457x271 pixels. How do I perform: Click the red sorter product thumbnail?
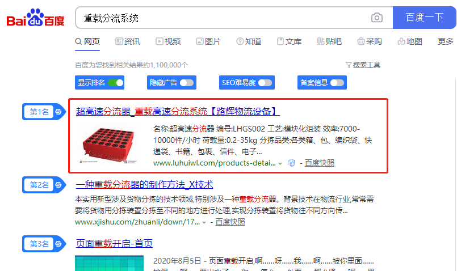coord(108,145)
